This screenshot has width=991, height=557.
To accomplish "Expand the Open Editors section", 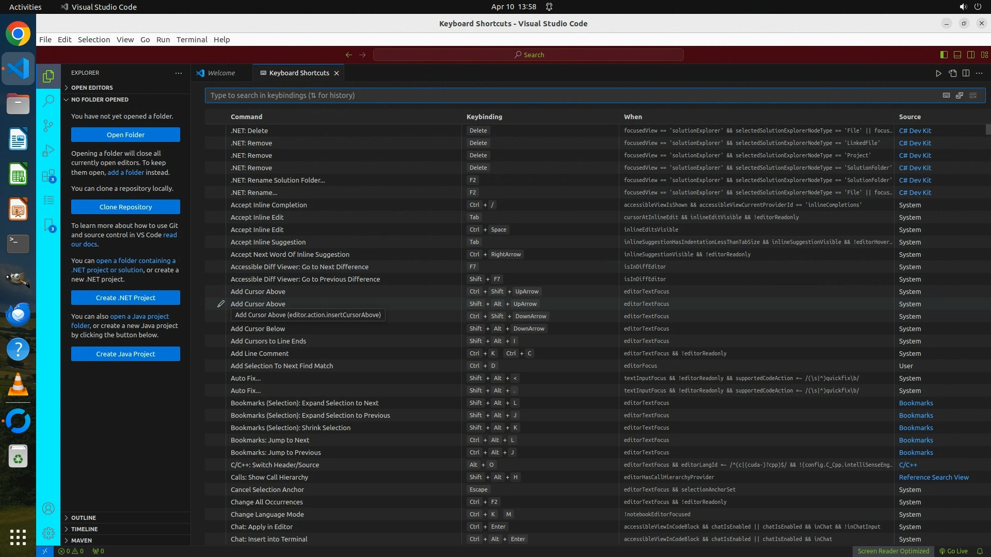I will (92, 88).
